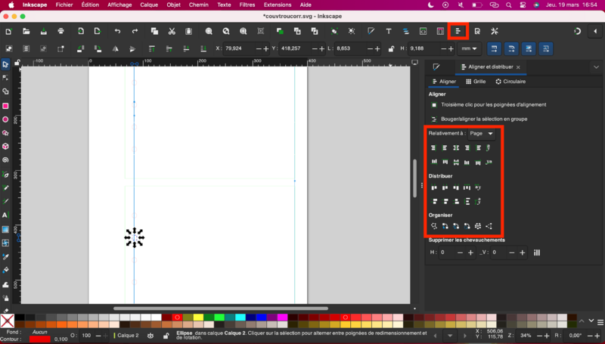Pick the yellow swatch in the palette
This screenshot has width=605, height=344.
197,318
